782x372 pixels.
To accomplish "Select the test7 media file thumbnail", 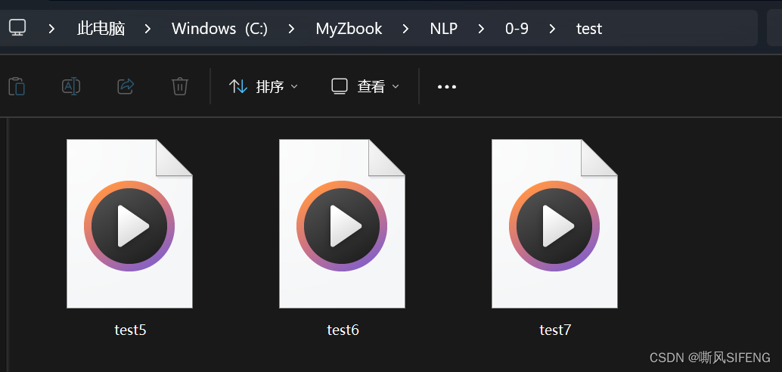I will click(554, 224).
